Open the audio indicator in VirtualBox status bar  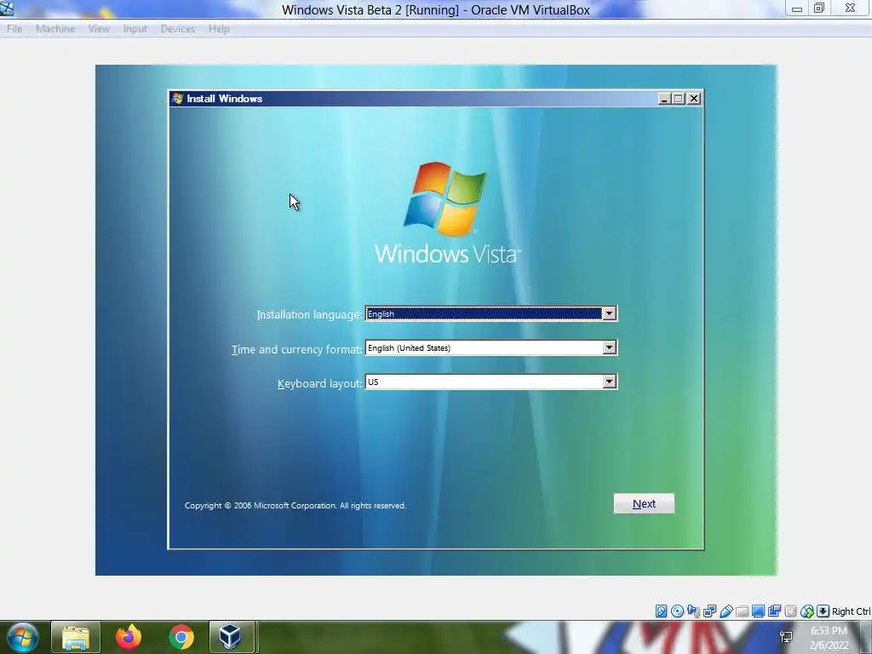pos(693,611)
